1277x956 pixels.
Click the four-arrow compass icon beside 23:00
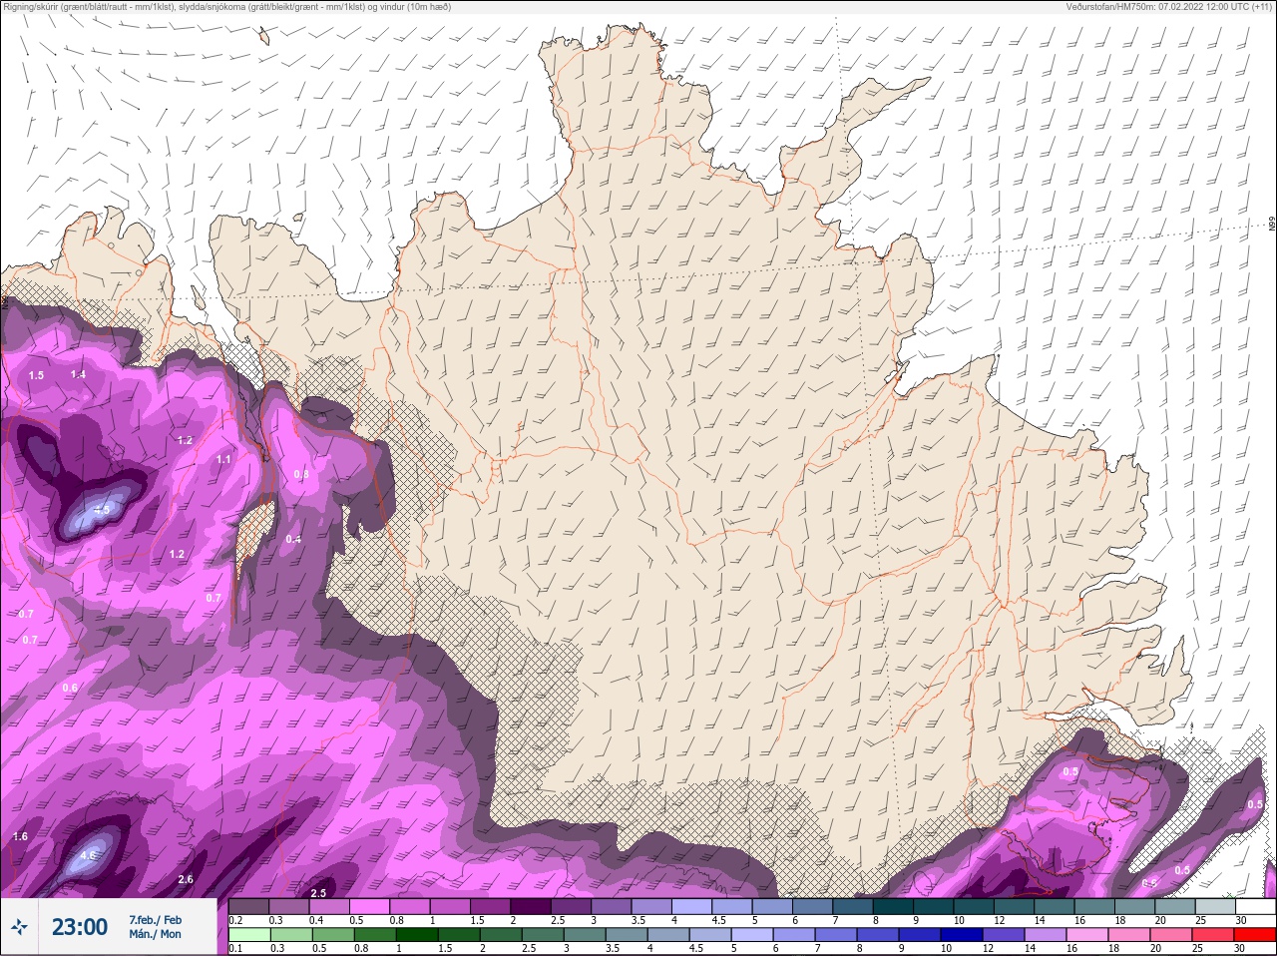(19, 927)
